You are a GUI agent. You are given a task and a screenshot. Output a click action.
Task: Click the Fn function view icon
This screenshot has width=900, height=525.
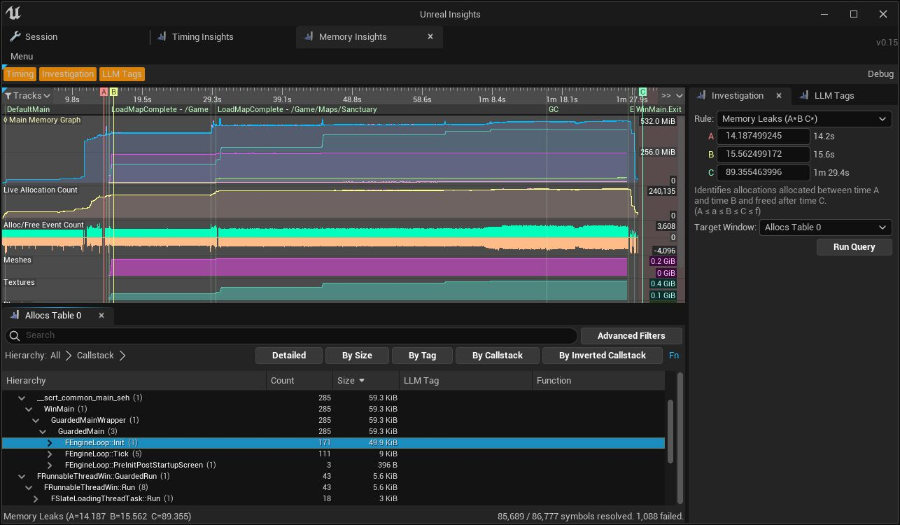pos(674,356)
